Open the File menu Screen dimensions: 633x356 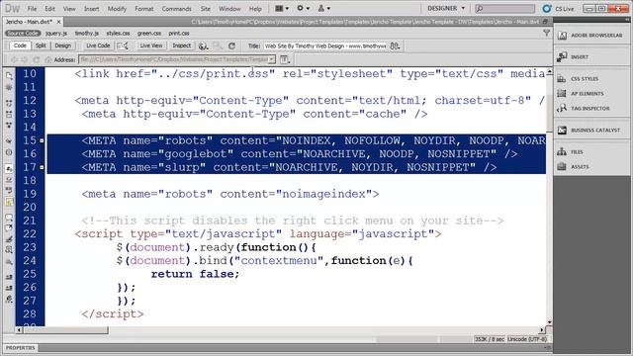click(32, 9)
